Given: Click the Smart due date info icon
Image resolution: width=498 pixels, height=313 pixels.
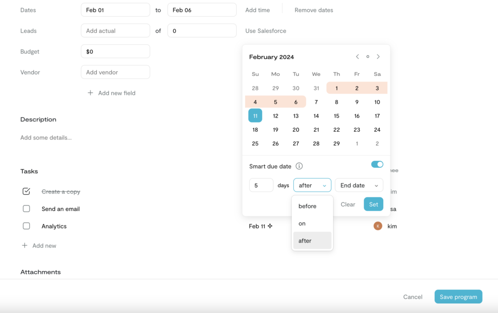Looking at the screenshot, I should 299,166.
